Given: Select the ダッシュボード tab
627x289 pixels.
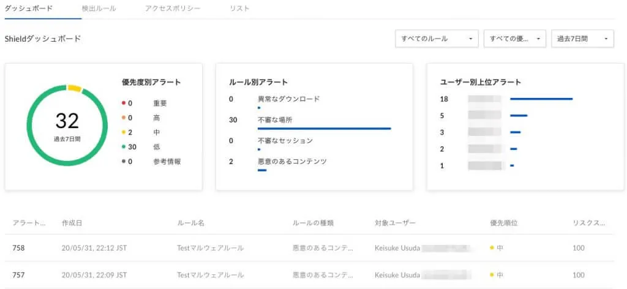Looking at the screenshot, I should click(28, 9).
